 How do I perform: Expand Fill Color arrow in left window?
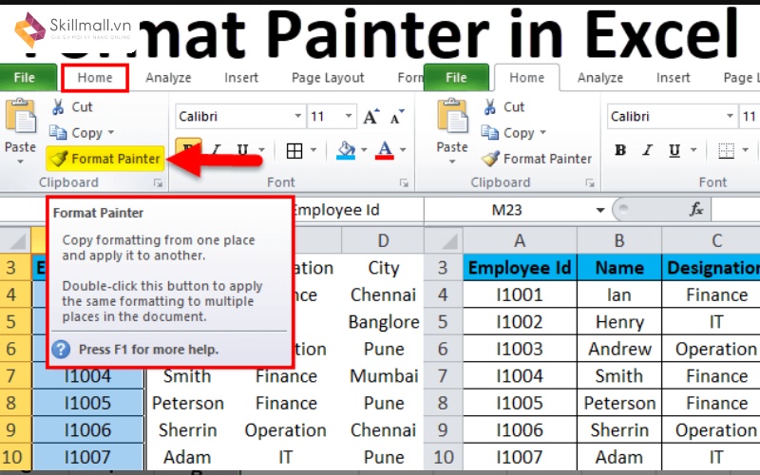coord(364,150)
